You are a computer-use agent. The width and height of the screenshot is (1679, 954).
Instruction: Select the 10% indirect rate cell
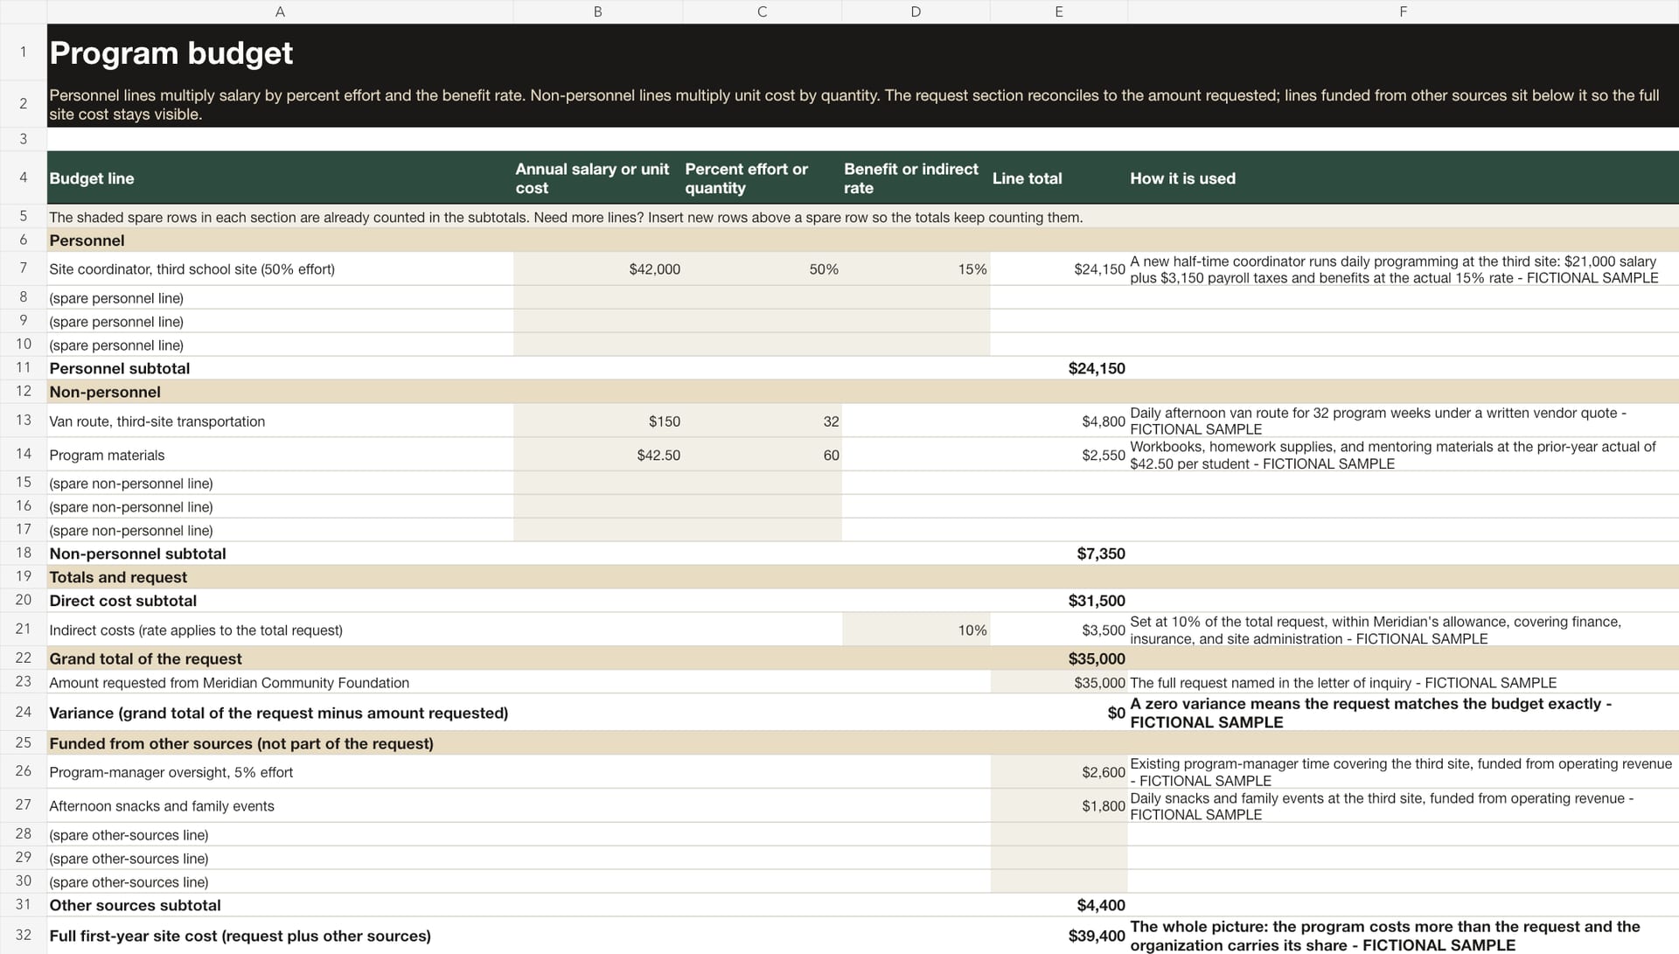pos(916,630)
